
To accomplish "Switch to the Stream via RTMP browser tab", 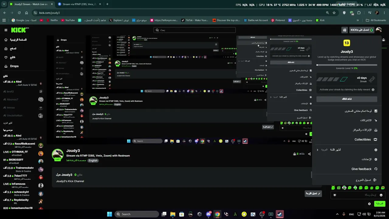I will point(79,4).
